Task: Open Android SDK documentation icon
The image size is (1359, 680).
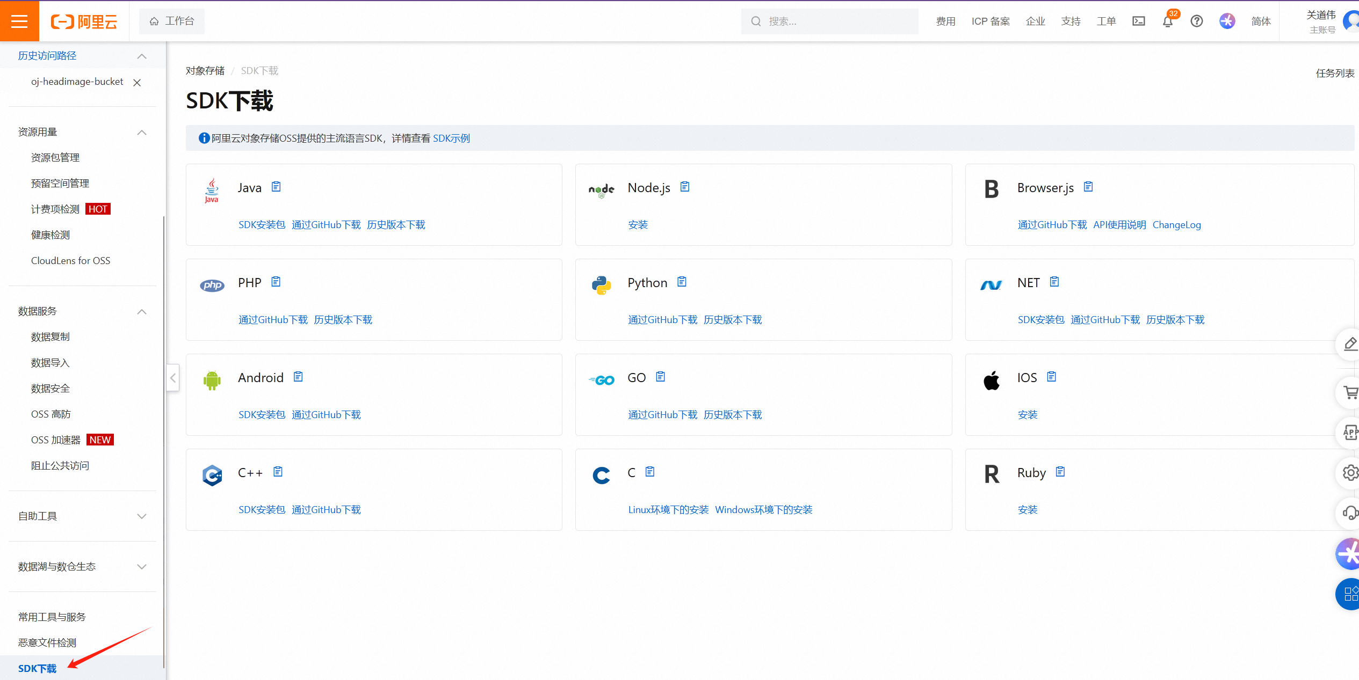Action: point(298,377)
